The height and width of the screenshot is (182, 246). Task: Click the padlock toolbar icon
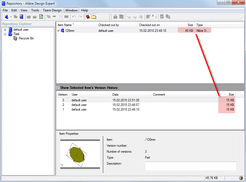[115, 17]
